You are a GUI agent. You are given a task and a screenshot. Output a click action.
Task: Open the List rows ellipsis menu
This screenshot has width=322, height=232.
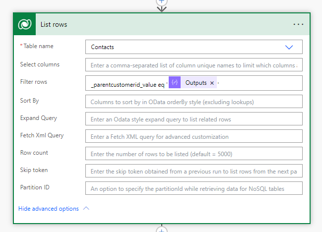[298, 24]
